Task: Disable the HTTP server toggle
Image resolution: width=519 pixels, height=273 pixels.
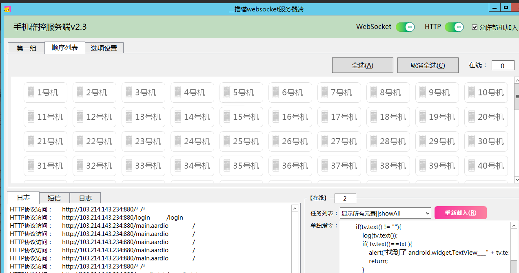Action: pyautogui.click(x=454, y=27)
